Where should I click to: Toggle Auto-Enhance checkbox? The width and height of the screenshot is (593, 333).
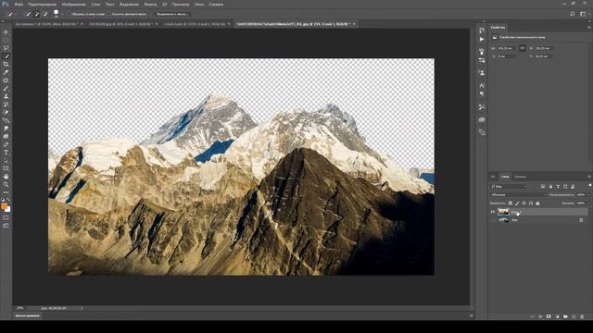pos(109,14)
